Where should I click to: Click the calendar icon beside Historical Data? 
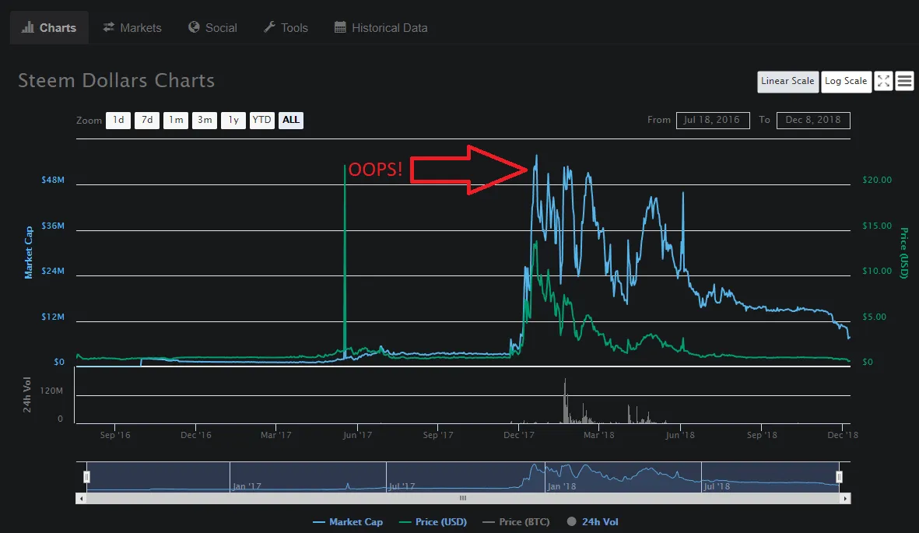point(340,27)
